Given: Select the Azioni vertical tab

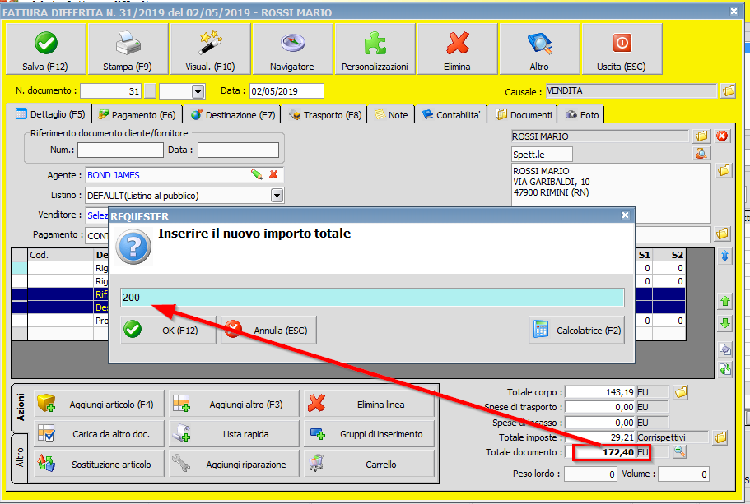Looking at the screenshot, I should coord(20,409).
